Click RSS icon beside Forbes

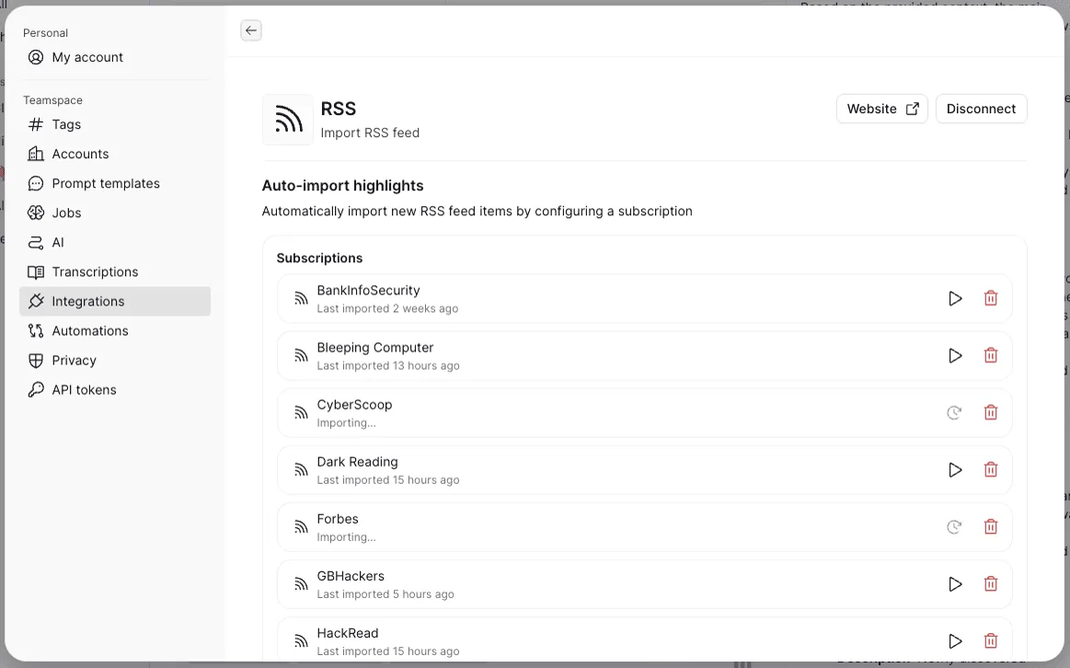click(301, 526)
